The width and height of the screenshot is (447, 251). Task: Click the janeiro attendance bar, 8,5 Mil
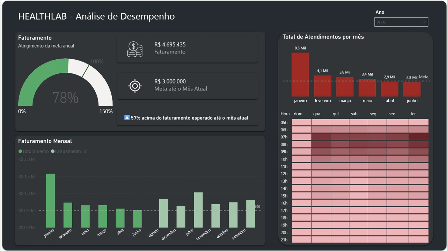pos(300,74)
